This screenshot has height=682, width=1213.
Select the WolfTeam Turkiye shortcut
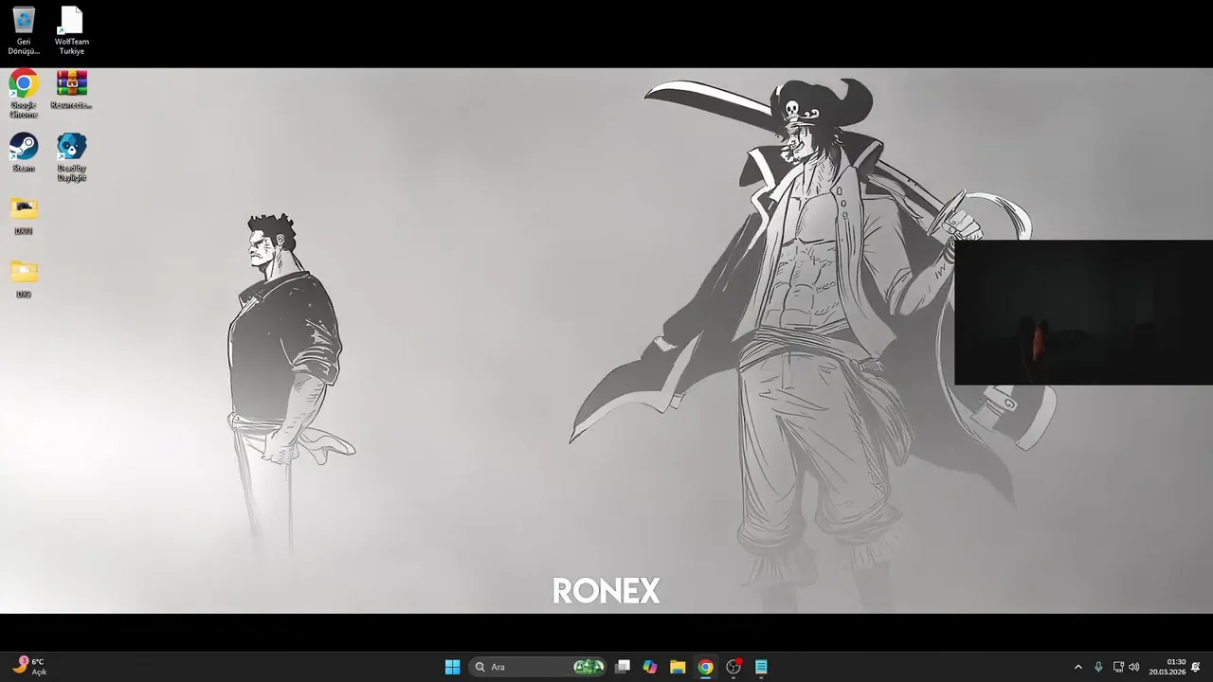tap(71, 30)
